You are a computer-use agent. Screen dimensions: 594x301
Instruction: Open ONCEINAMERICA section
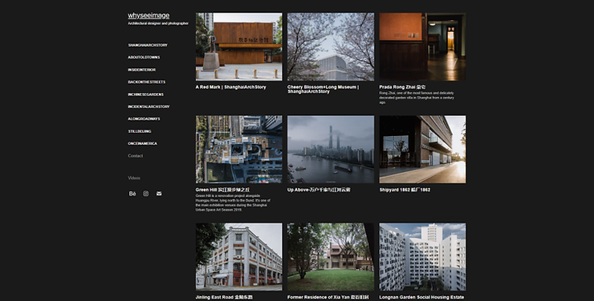(x=142, y=143)
